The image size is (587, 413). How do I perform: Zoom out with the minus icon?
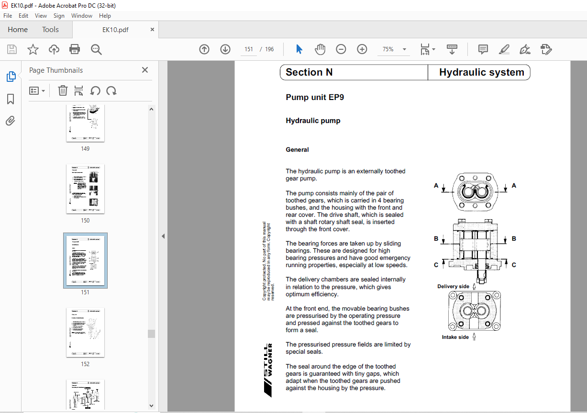click(341, 49)
